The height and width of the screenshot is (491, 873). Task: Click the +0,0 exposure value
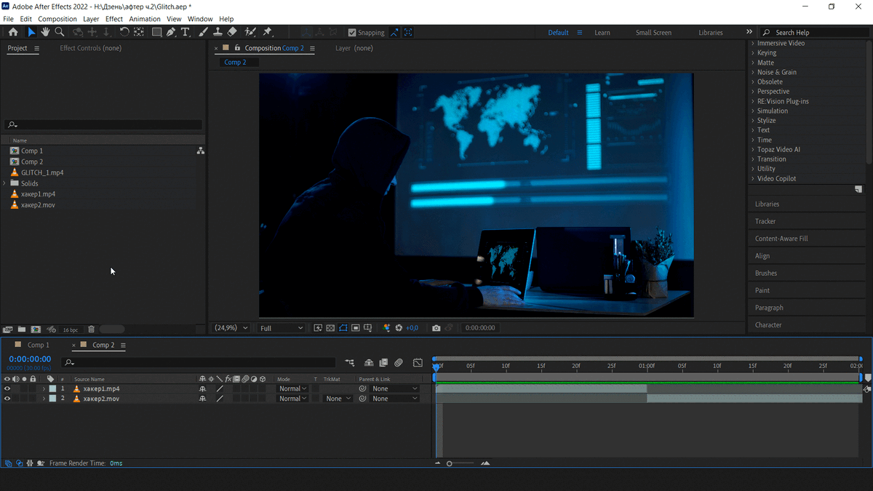click(x=412, y=328)
